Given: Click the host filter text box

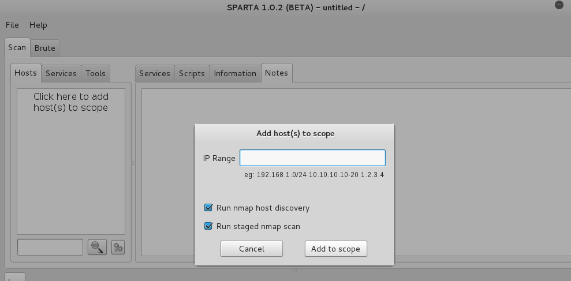Looking at the screenshot, I should (50, 247).
